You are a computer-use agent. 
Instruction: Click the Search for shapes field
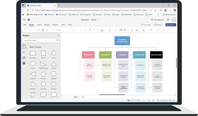pos(39,40)
